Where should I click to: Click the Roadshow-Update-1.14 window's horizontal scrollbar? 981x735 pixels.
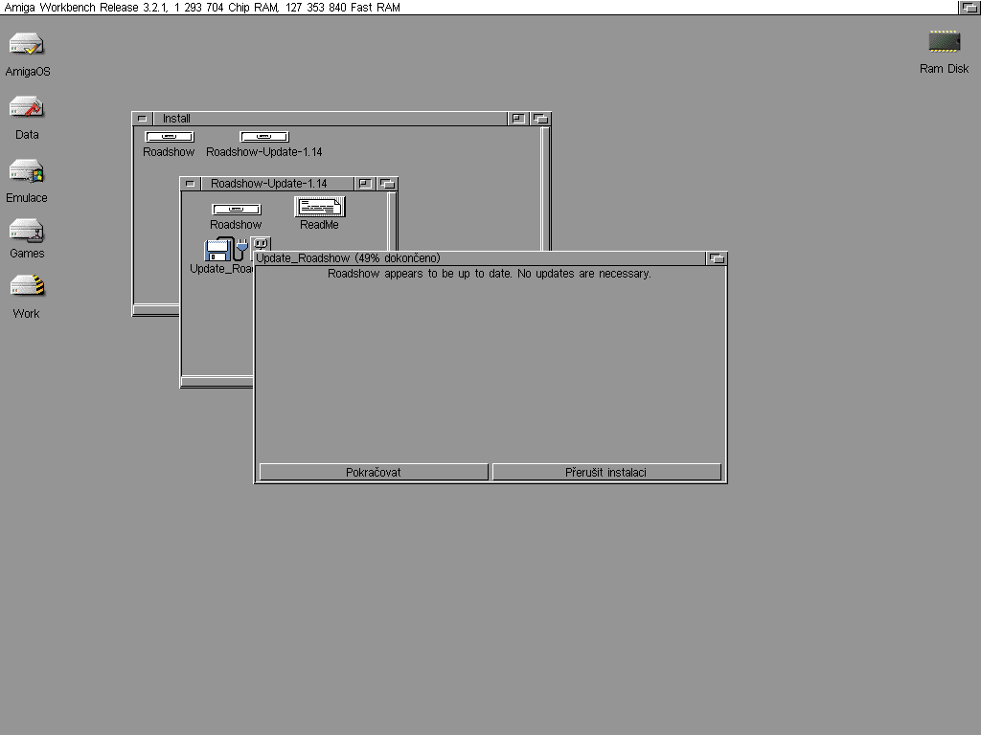click(x=217, y=382)
